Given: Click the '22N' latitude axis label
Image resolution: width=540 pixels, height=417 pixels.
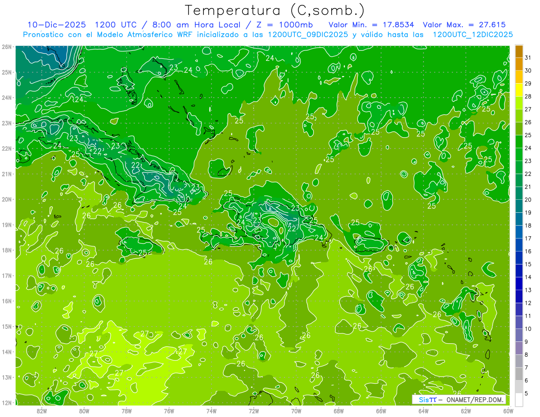Looking at the screenshot, I should tap(7, 148).
